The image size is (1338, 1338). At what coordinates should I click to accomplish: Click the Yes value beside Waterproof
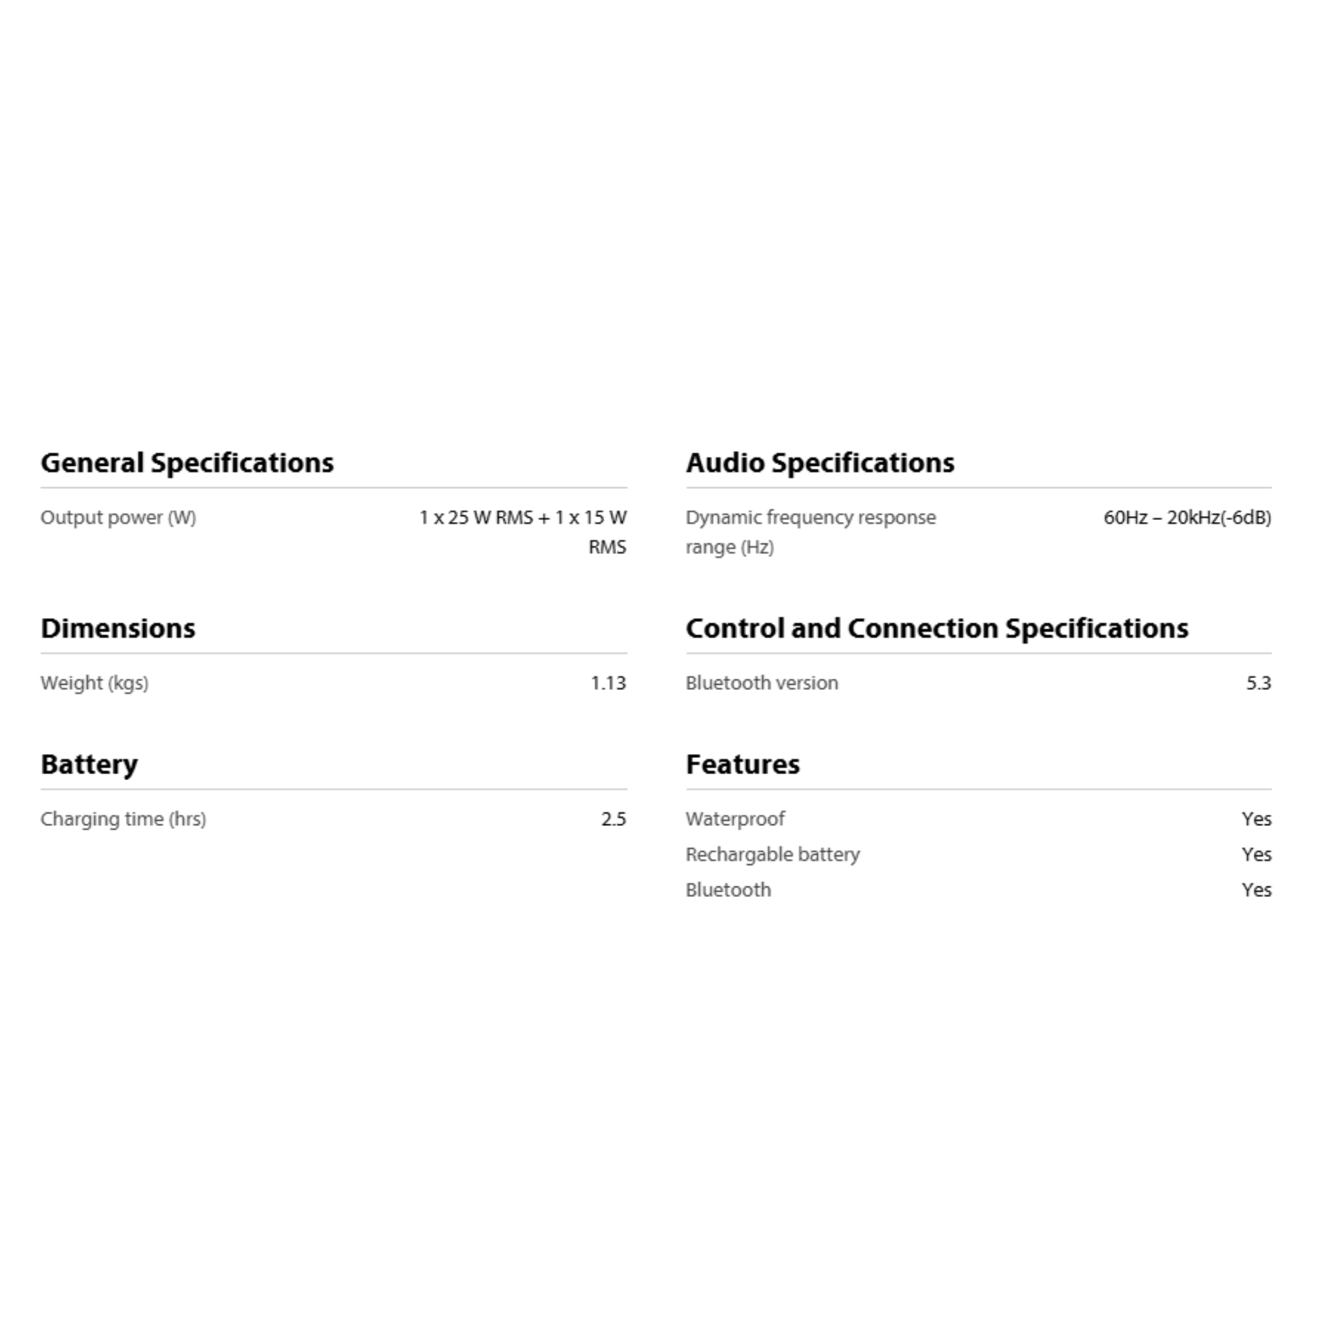point(1256,819)
